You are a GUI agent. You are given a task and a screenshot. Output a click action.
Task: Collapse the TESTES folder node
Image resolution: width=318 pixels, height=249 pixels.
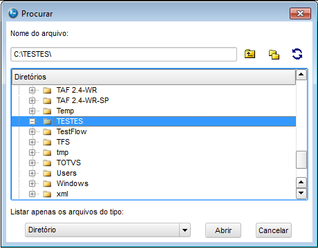[32, 121]
